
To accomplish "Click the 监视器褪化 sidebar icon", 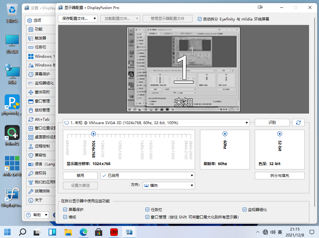I will click(31, 83).
